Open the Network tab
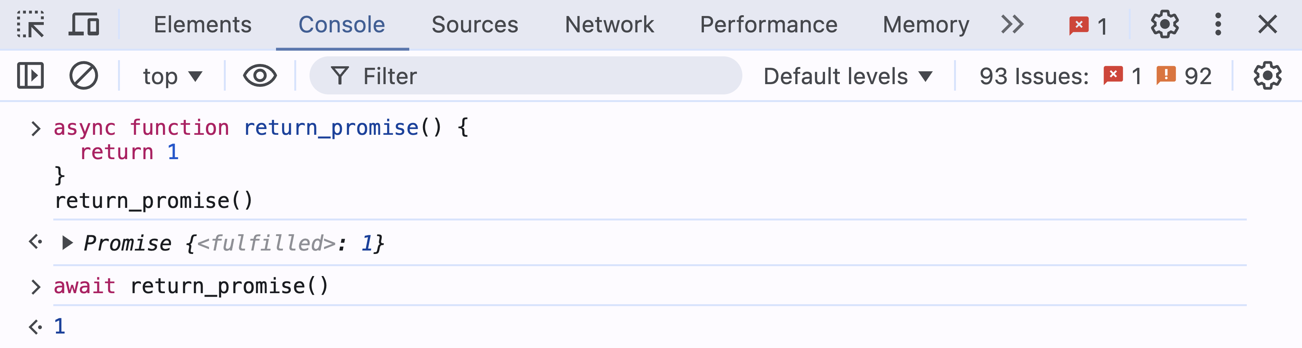Image resolution: width=1302 pixels, height=348 pixels. point(609,24)
